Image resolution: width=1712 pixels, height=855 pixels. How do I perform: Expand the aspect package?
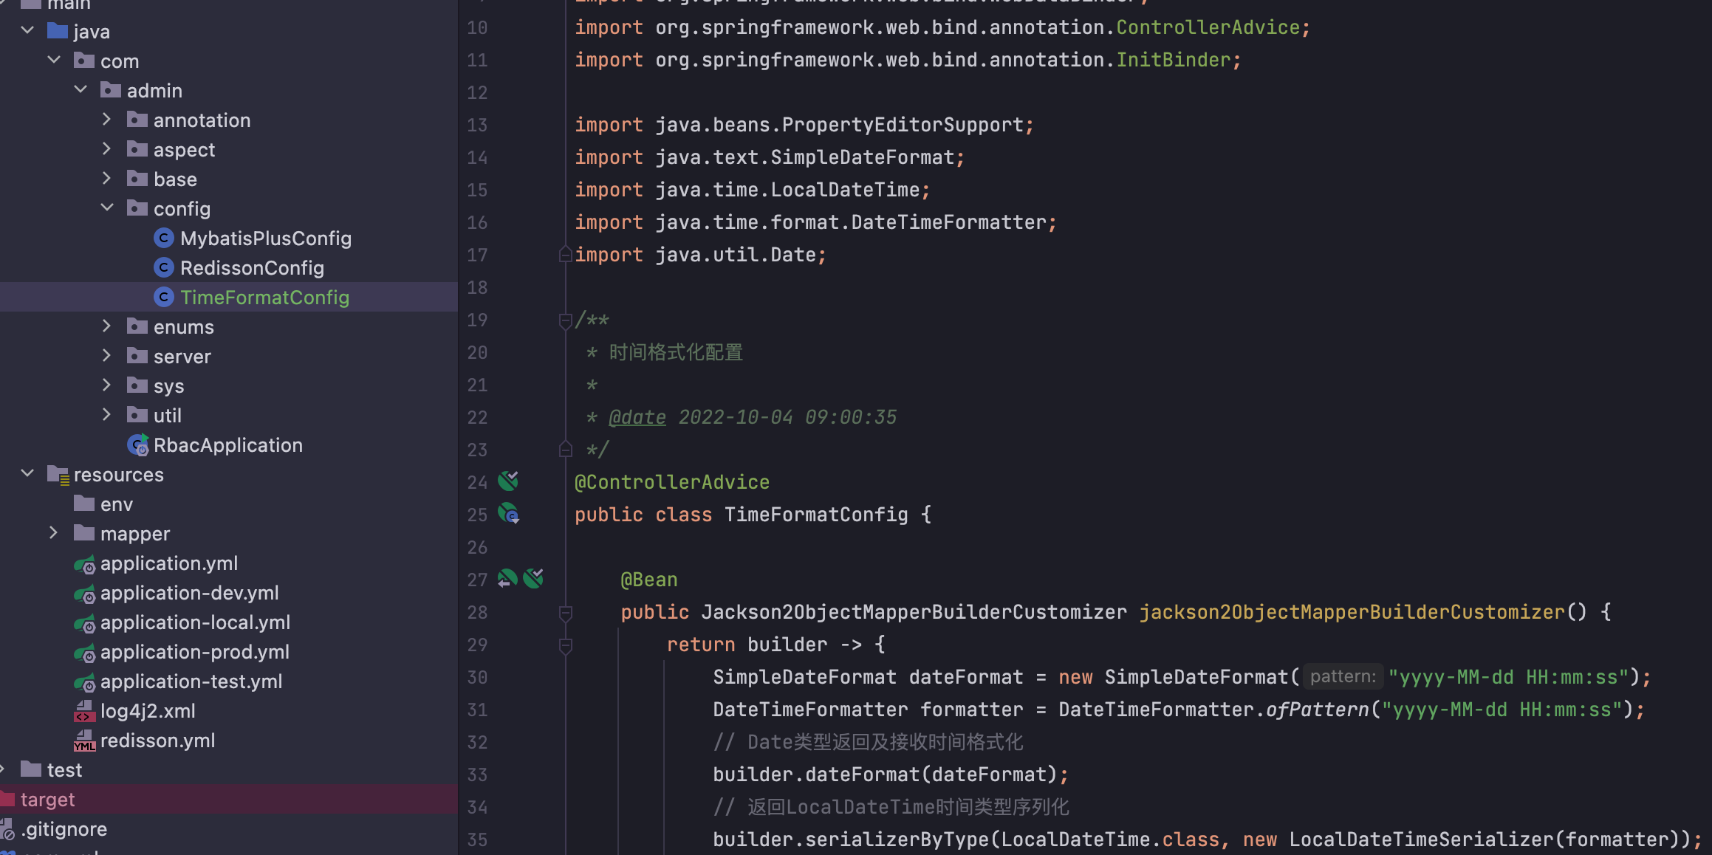[107, 149]
